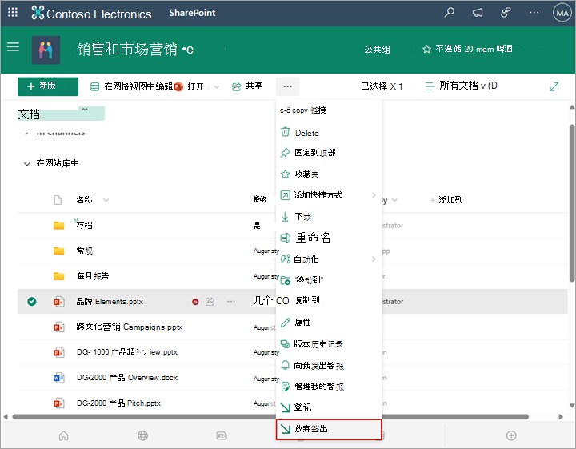Select 放弃签出 discard check out
Screen dimensions: 576x449
(329, 429)
